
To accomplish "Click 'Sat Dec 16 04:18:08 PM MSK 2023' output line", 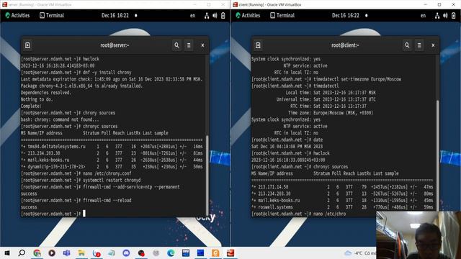I will [x=287, y=146].
